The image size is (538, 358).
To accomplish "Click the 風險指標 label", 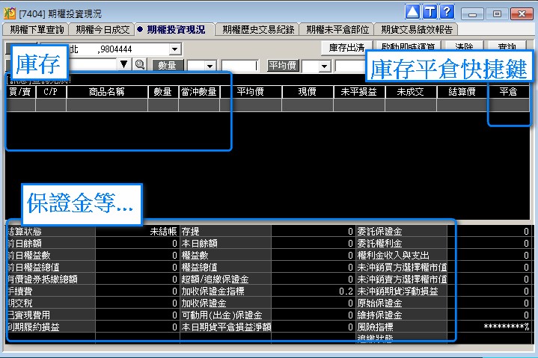I will [376, 327].
